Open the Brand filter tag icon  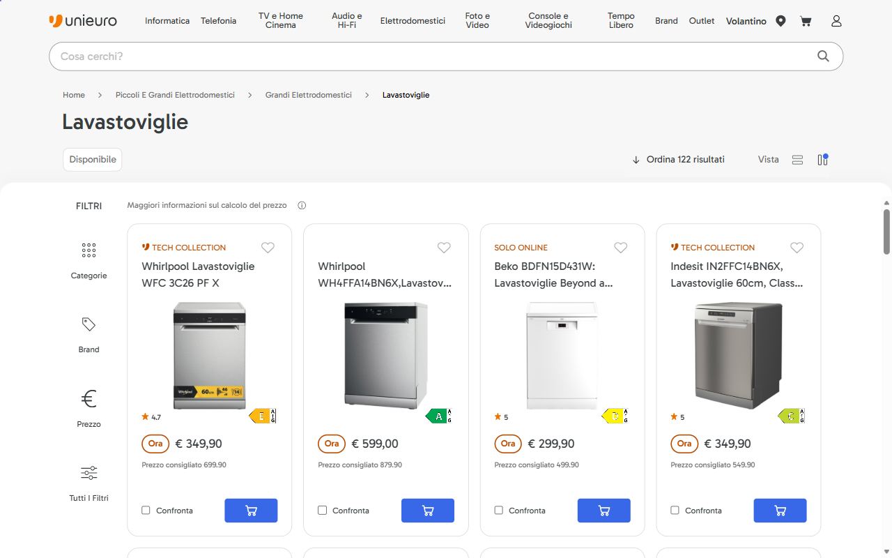click(89, 324)
